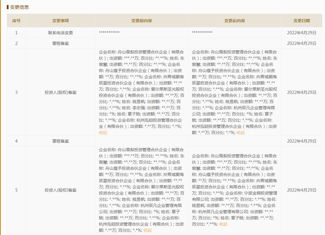Click 章程备案 in row 4

point(60,141)
